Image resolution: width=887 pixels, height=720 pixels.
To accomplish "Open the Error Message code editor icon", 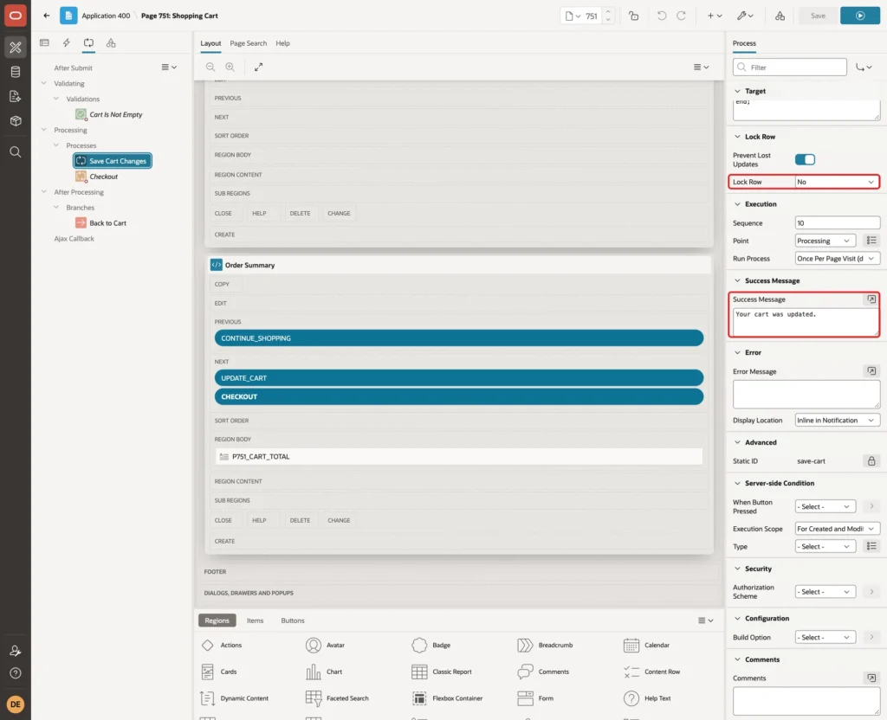I will 871,371.
